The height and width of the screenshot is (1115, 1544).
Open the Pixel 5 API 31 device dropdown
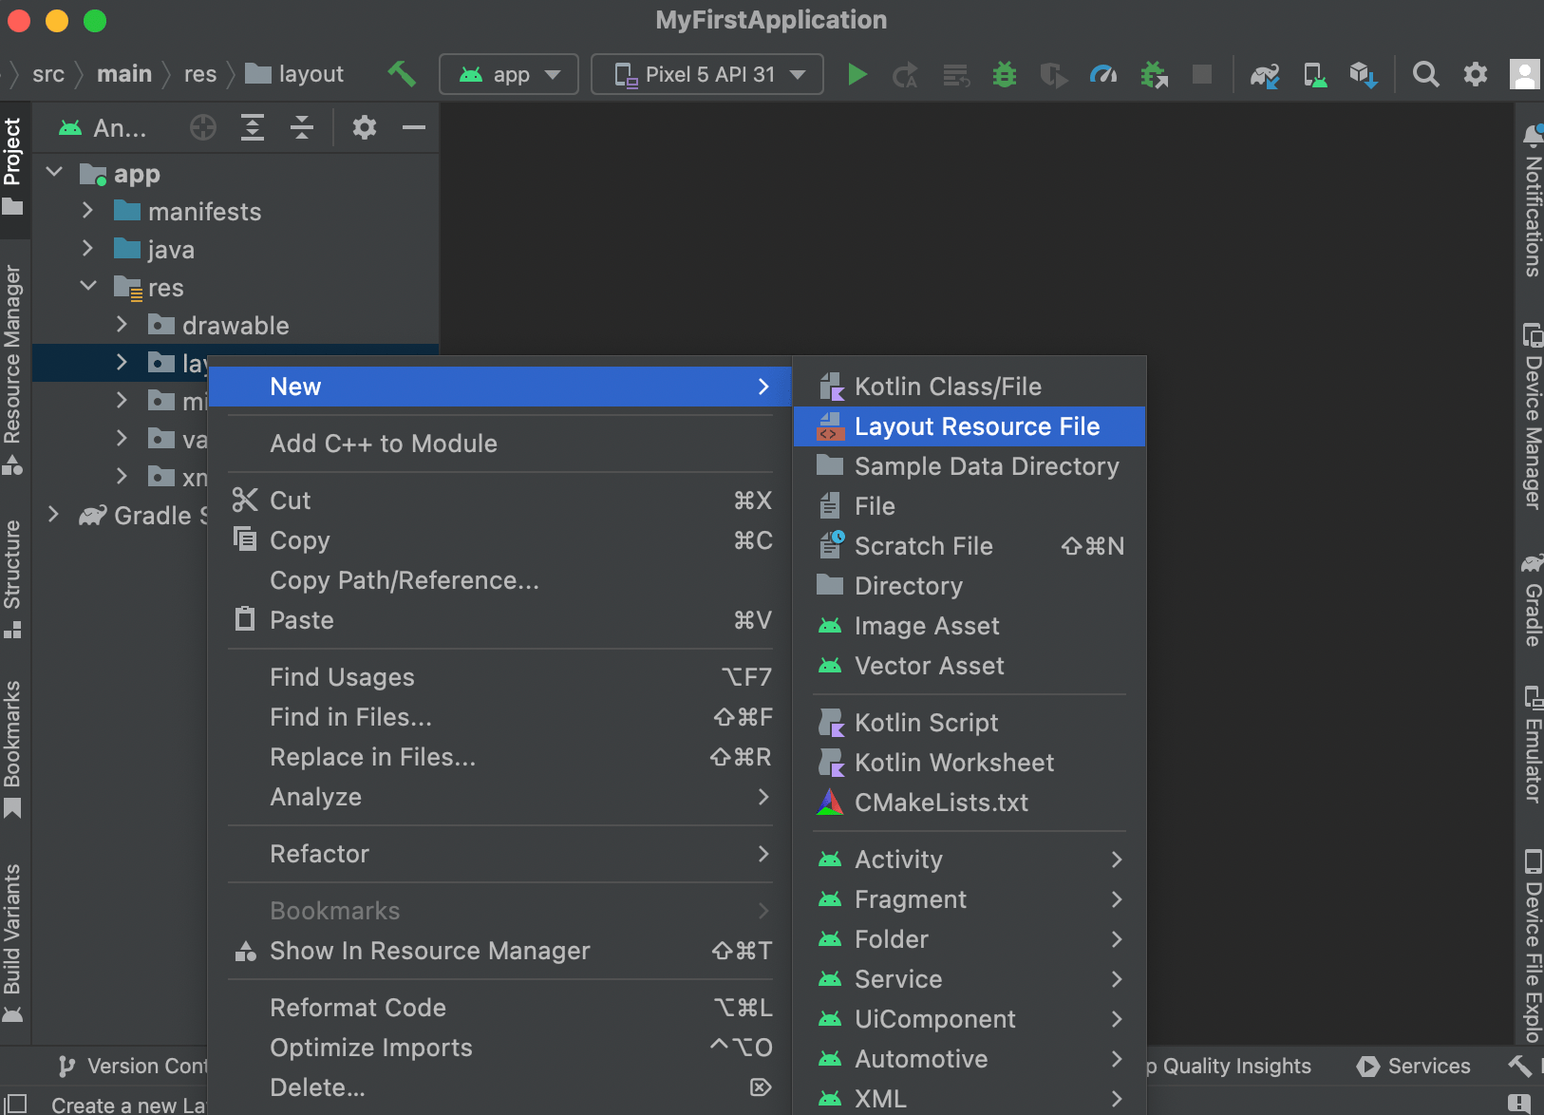(706, 74)
